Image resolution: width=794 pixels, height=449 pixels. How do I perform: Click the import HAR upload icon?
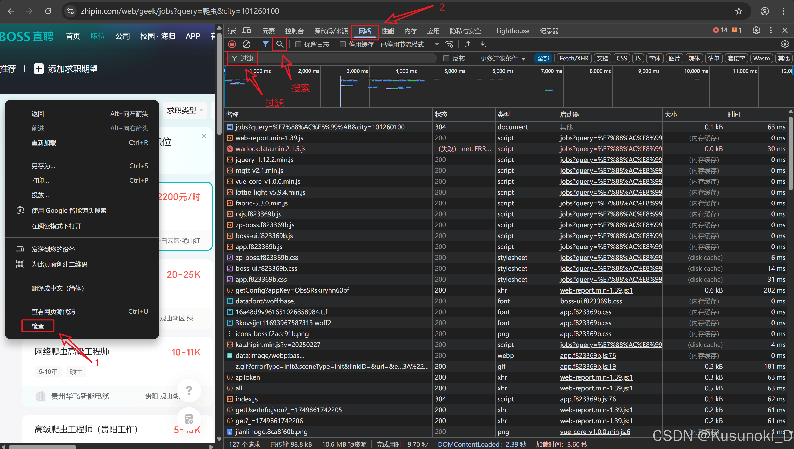[x=468, y=44]
